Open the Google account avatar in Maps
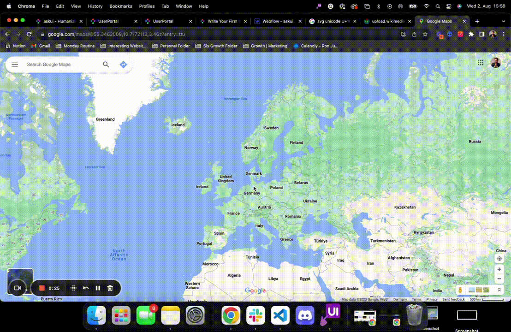This screenshot has height=332, width=511. pyautogui.click(x=495, y=63)
